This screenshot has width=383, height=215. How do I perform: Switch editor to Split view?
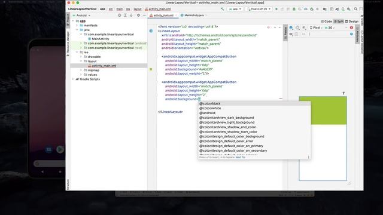pyautogui.click(x=339, y=21)
